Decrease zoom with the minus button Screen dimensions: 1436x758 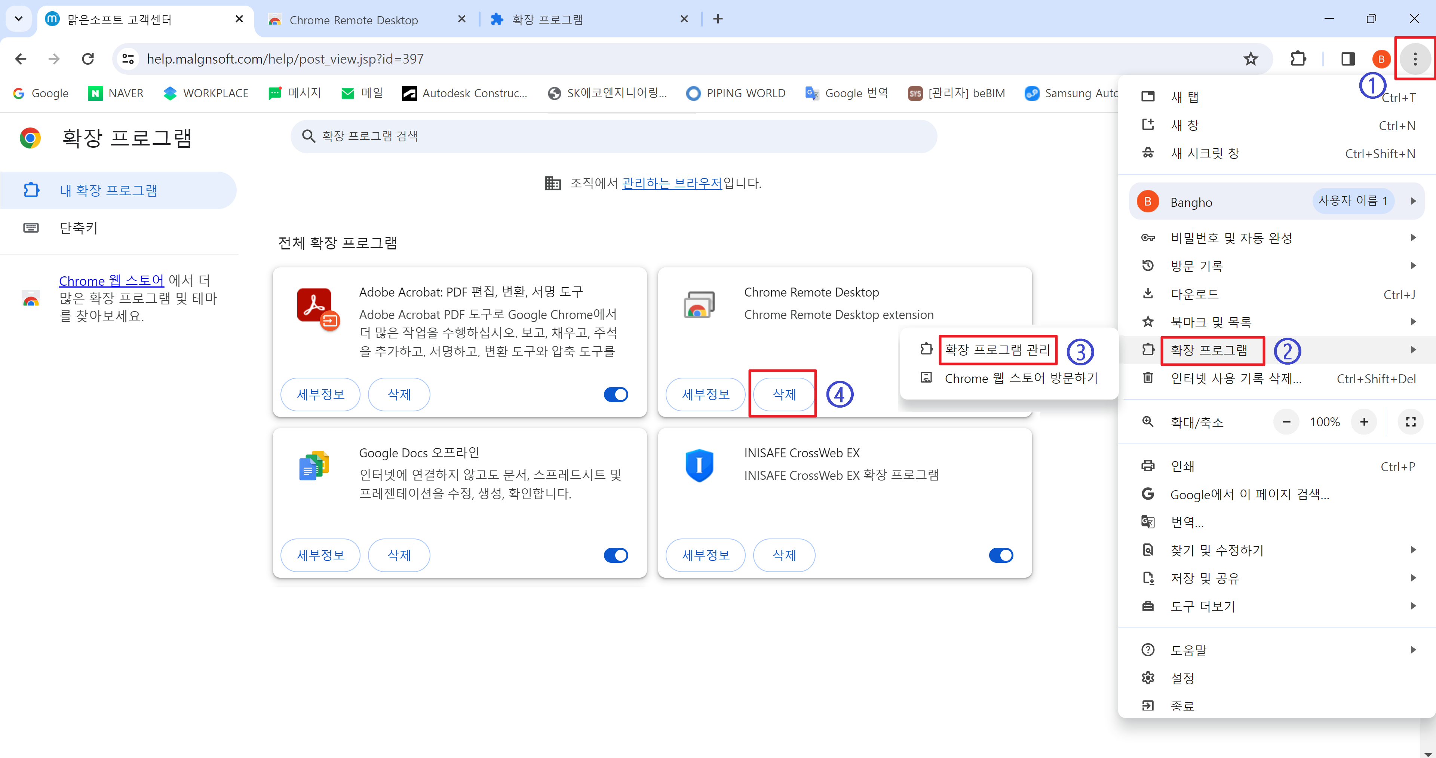point(1286,422)
